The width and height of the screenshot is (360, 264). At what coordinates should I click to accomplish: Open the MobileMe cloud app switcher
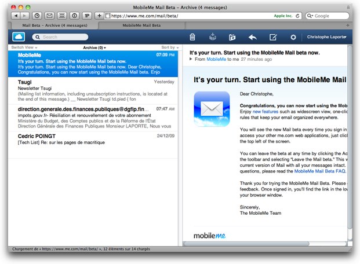pyautogui.click(x=19, y=36)
